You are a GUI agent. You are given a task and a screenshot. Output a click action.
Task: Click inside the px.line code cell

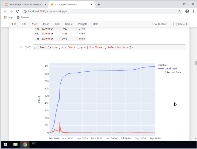(109, 47)
